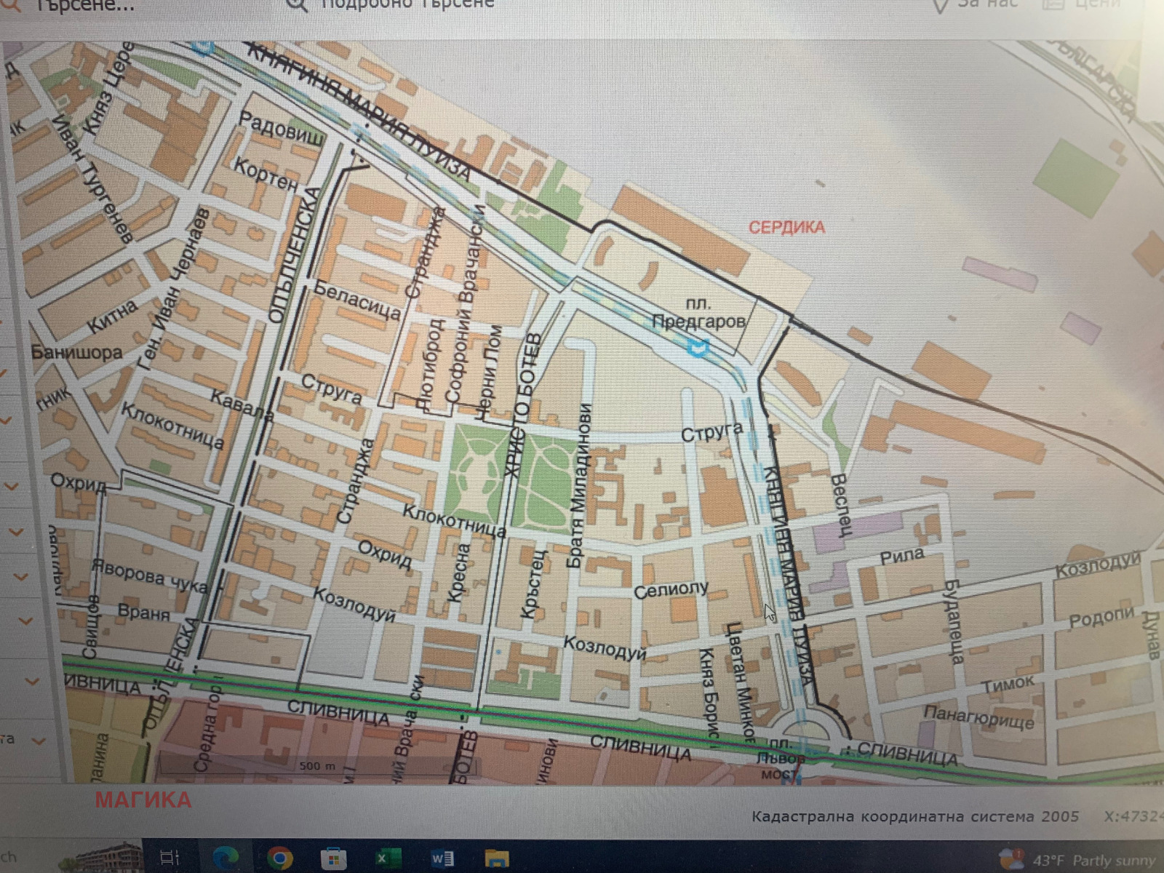Open the За нас menu item
The height and width of the screenshot is (873, 1164).
click(987, 4)
